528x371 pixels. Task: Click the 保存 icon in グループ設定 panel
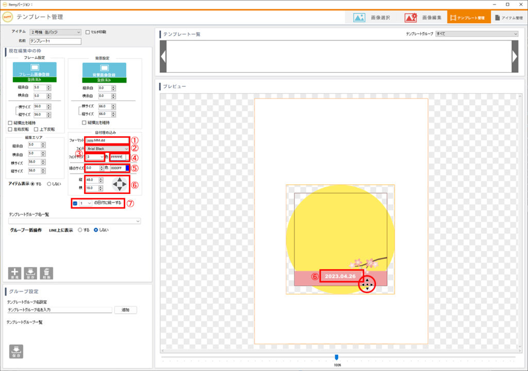click(x=16, y=351)
